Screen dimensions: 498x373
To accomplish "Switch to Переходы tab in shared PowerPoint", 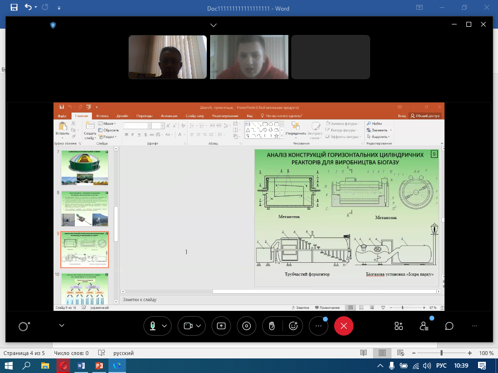I will point(144,116).
